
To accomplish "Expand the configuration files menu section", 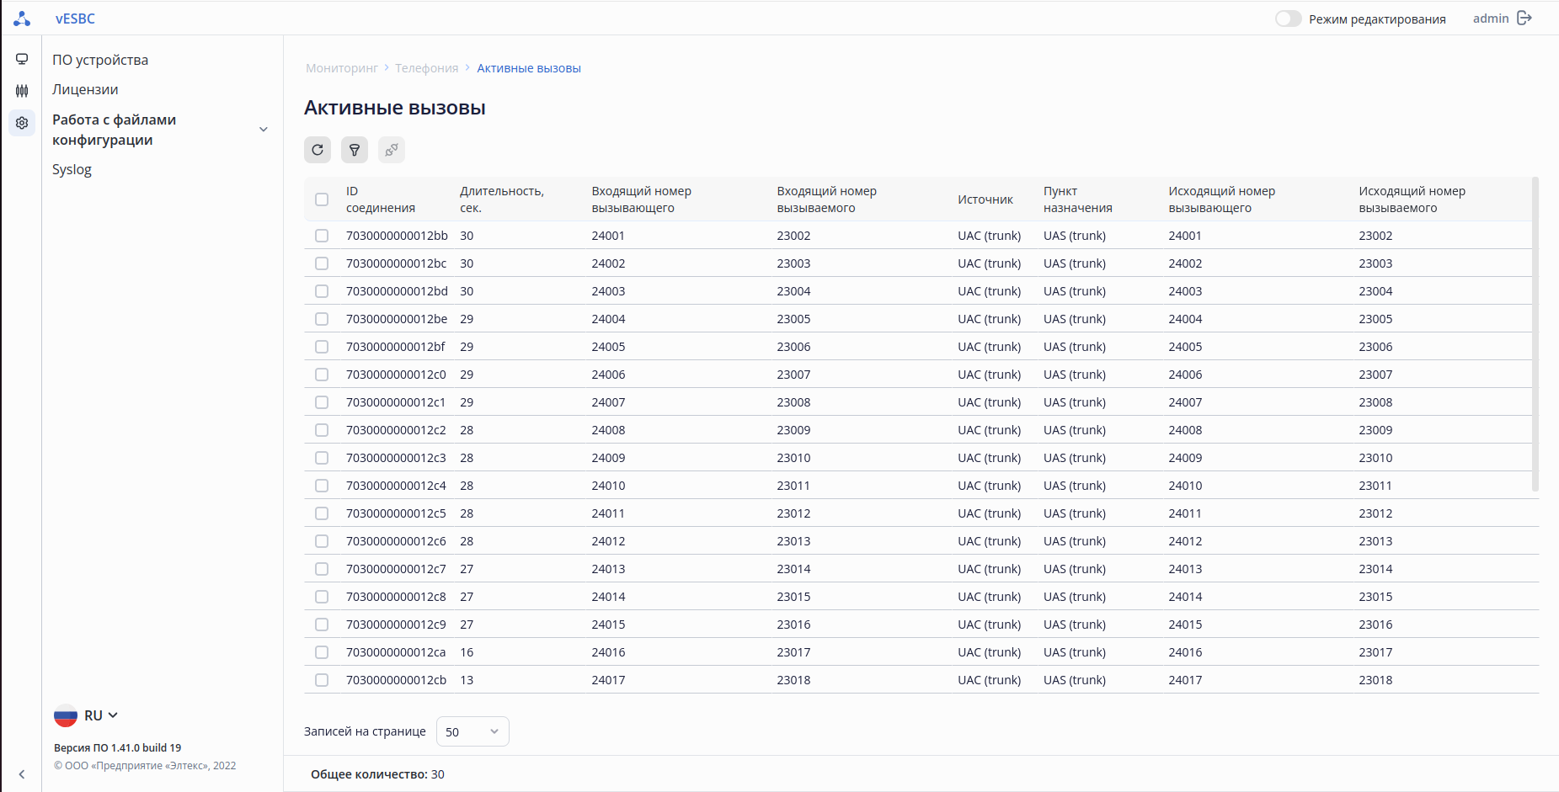I will point(264,130).
